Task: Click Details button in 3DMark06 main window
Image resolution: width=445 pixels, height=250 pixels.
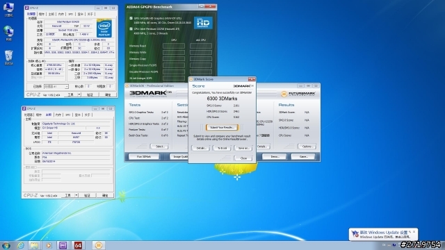Action: pos(263,147)
